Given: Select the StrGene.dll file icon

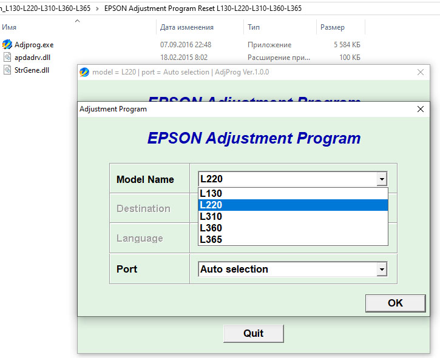Looking at the screenshot, I should [x=7, y=70].
